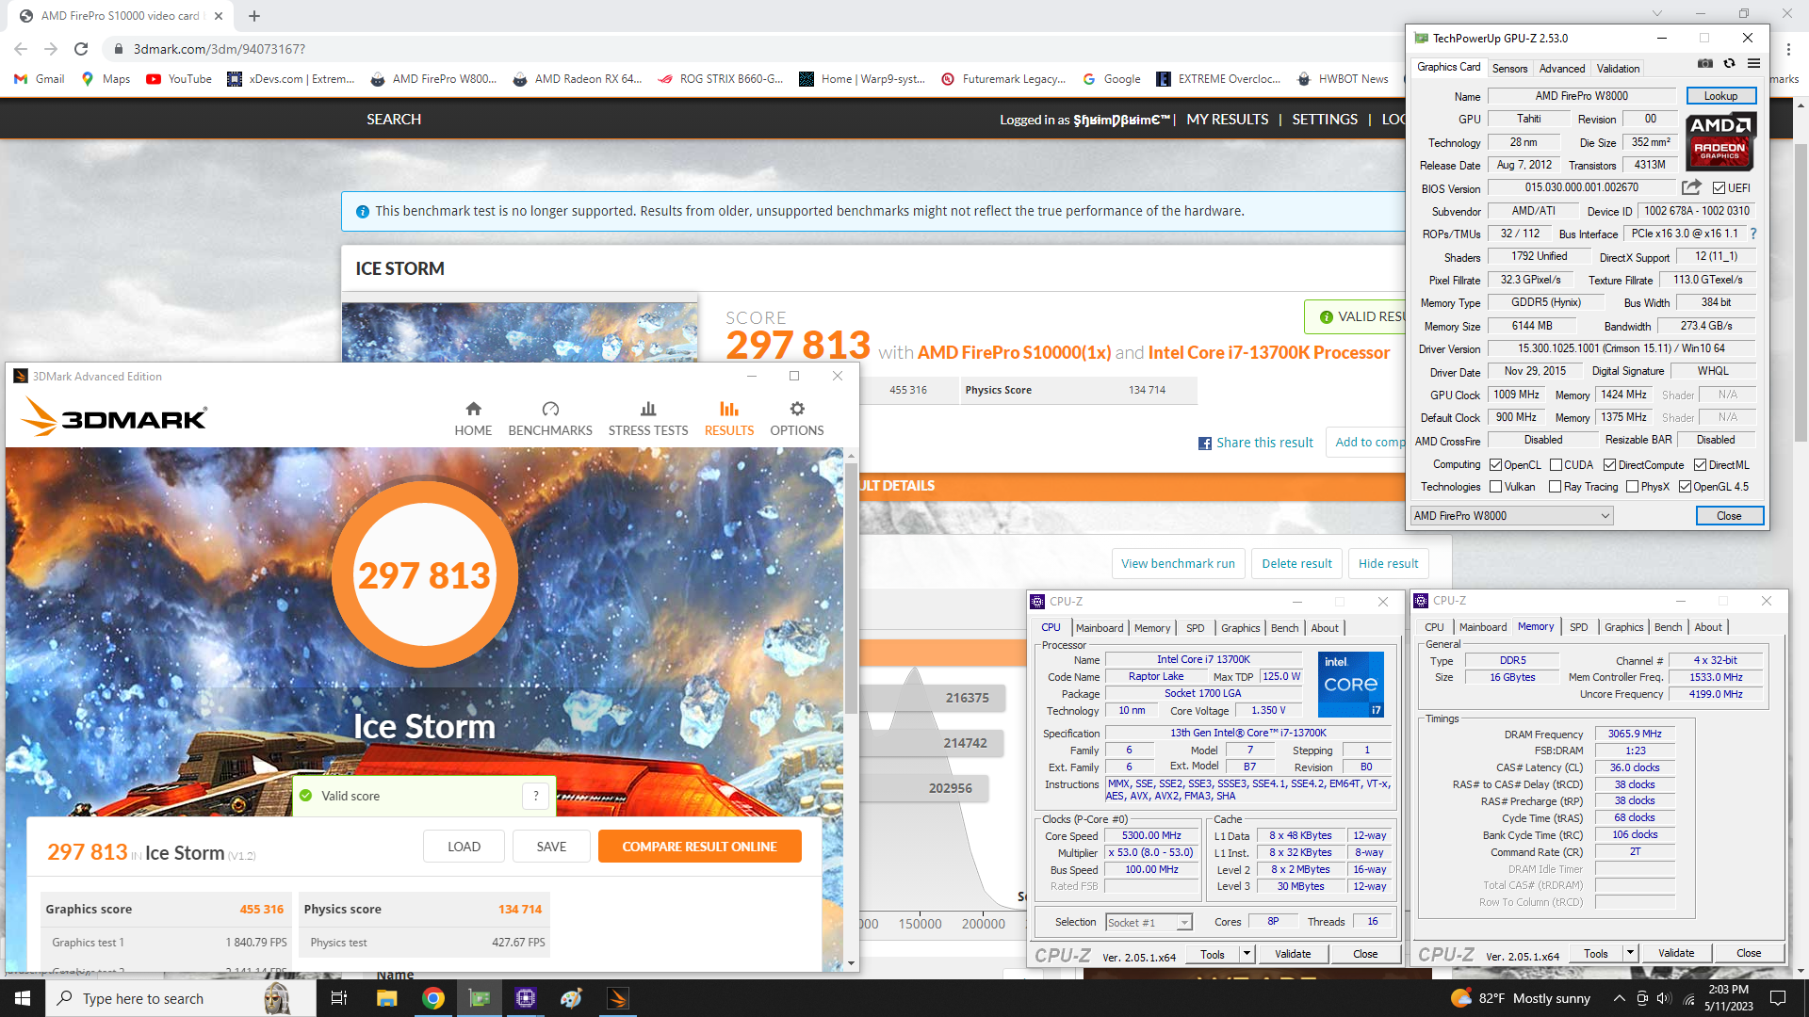
Task: Expand Tools dropdown arrow in Memory window
Action: click(1630, 953)
